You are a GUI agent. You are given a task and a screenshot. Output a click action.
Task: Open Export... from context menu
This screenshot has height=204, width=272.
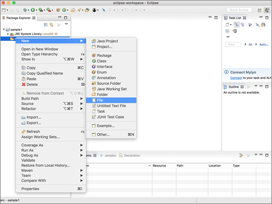[51, 123]
